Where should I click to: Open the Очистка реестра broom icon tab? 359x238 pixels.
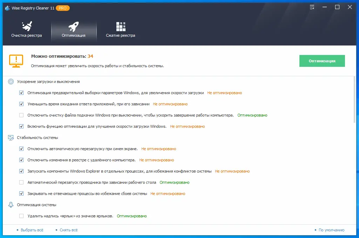pos(27,26)
